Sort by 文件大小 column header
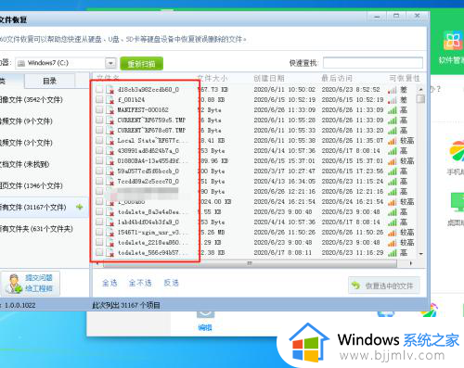Viewport: 464px width, 368px height. pyautogui.click(x=213, y=78)
